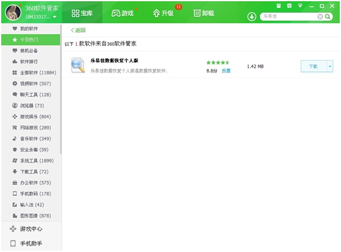This screenshot has width=341, height=252.
Task: Open the main menu dropdown icon in title bar
Action: coord(300,6)
